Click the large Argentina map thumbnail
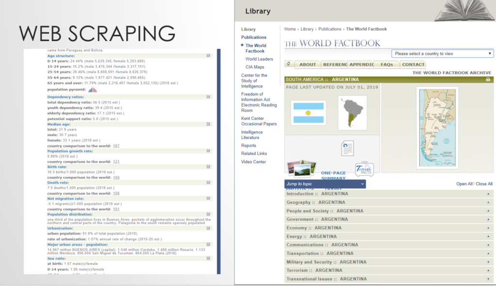This screenshot has height=286, width=496. (x=437, y=128)
